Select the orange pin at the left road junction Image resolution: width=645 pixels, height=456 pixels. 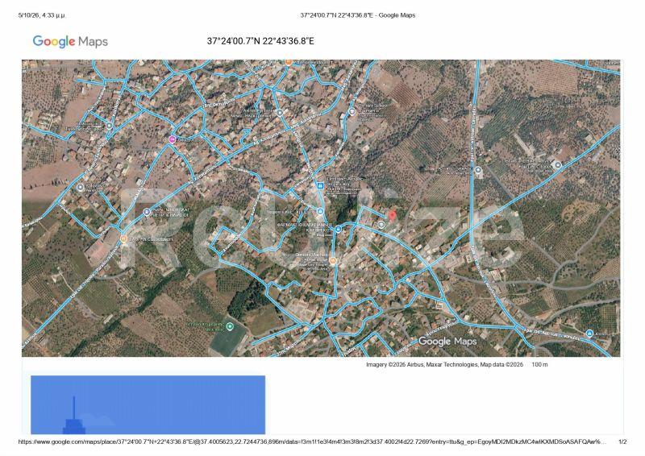pyautogui.click(x=123, y=238)
